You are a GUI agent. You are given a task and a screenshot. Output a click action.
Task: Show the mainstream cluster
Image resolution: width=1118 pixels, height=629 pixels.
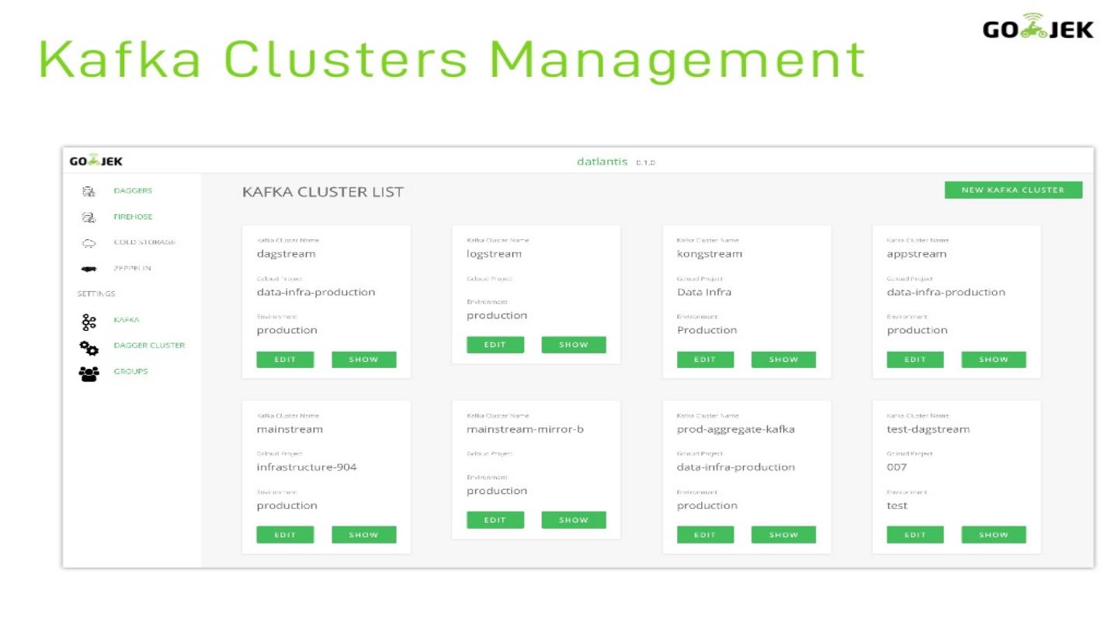click(363, 535)
